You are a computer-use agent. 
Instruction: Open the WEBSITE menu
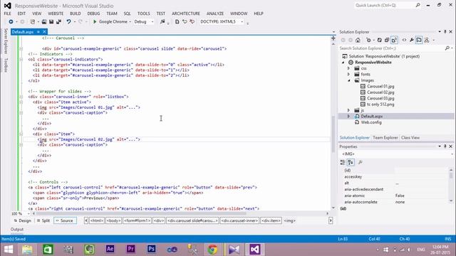click(x=56, y=14)
